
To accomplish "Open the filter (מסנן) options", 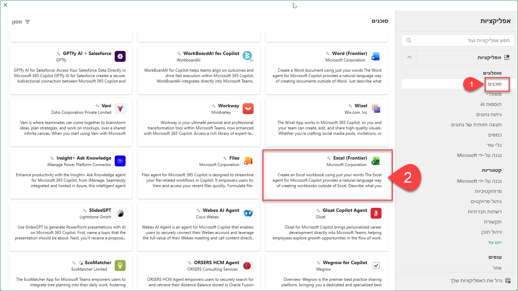I will click(21, 22).
